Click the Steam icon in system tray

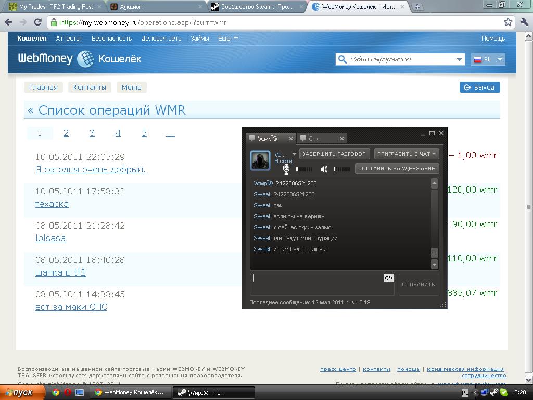pyautogui.click(x=494, y=392)
